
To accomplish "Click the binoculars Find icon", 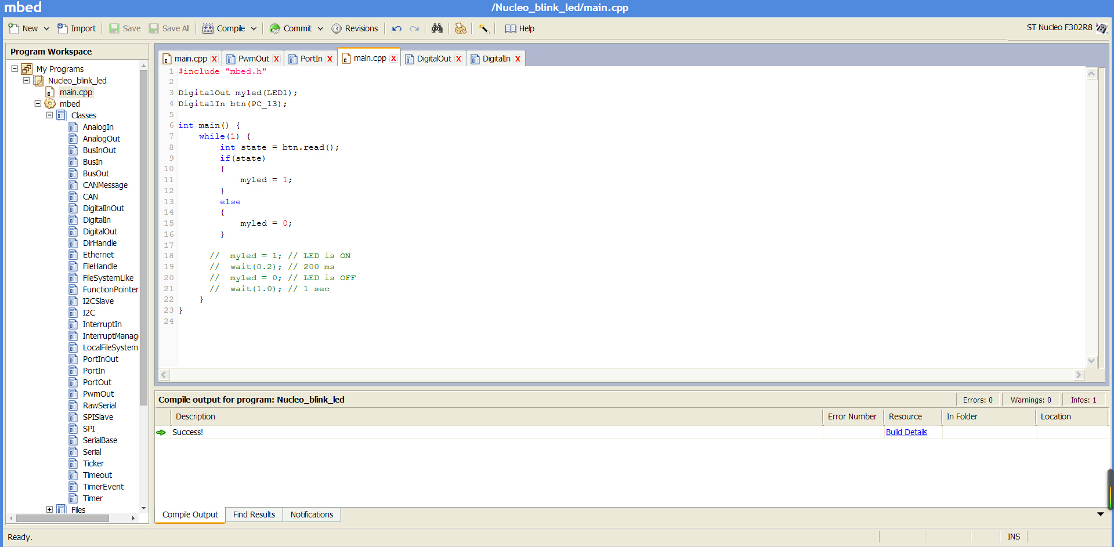I will point(437,28).
